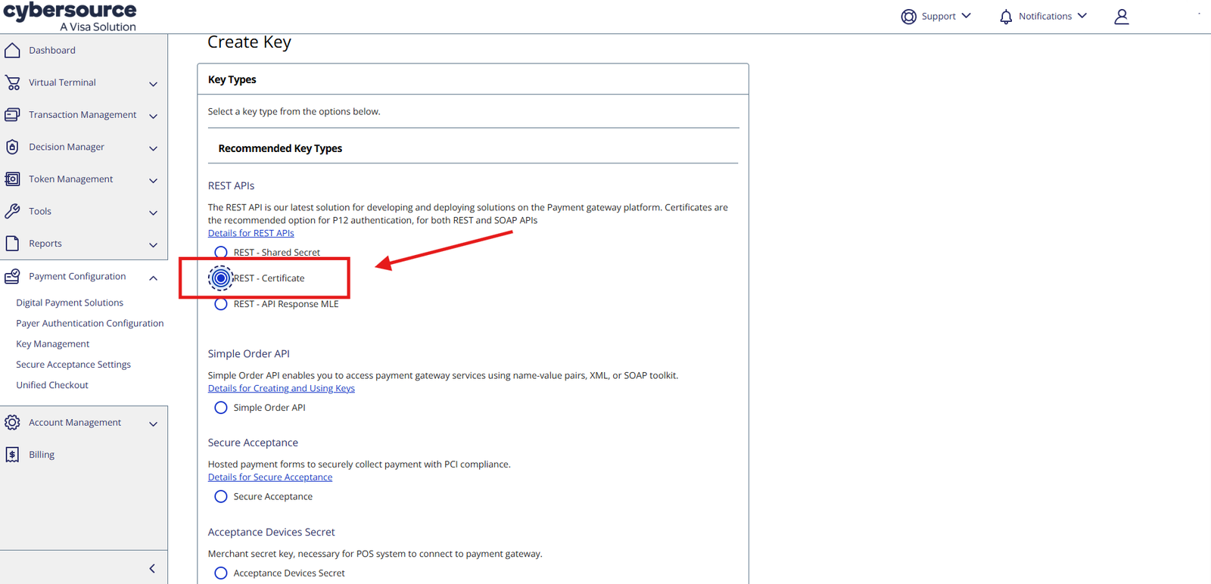
Task: Click the Support lifebuoy icon
Action: 908,17
